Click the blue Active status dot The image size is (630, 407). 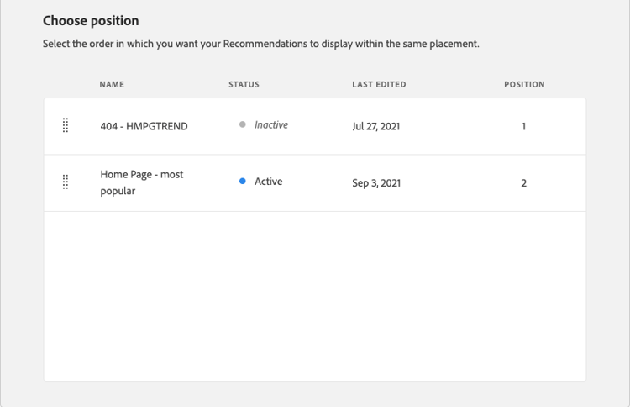(x=242, y=182)
